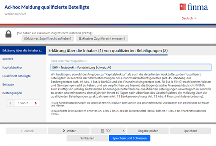Open the Qualifiziert Beteiligte section
Screen dimensions: 216x146
[16, 76]
